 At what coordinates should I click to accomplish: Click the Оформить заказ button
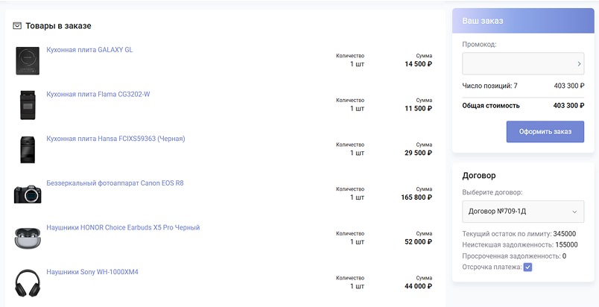coord(545,132)
